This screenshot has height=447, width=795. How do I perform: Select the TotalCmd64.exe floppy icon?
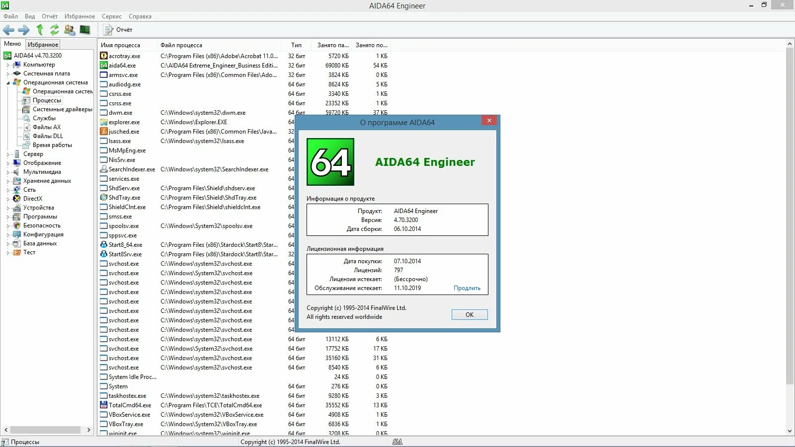click(104, 405)
